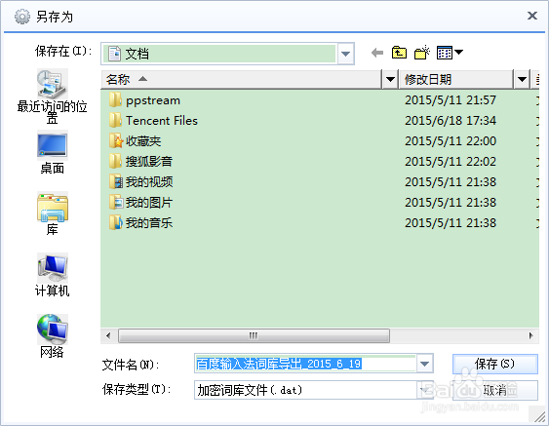Open Network (网络) in the places bar
549x426 pixels.
[52, 336]
